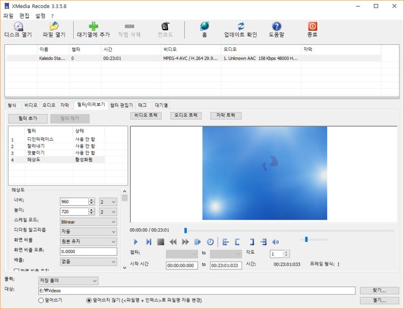
Task: Click the clock jump-to-time icon
Action: tap(211, 242)
